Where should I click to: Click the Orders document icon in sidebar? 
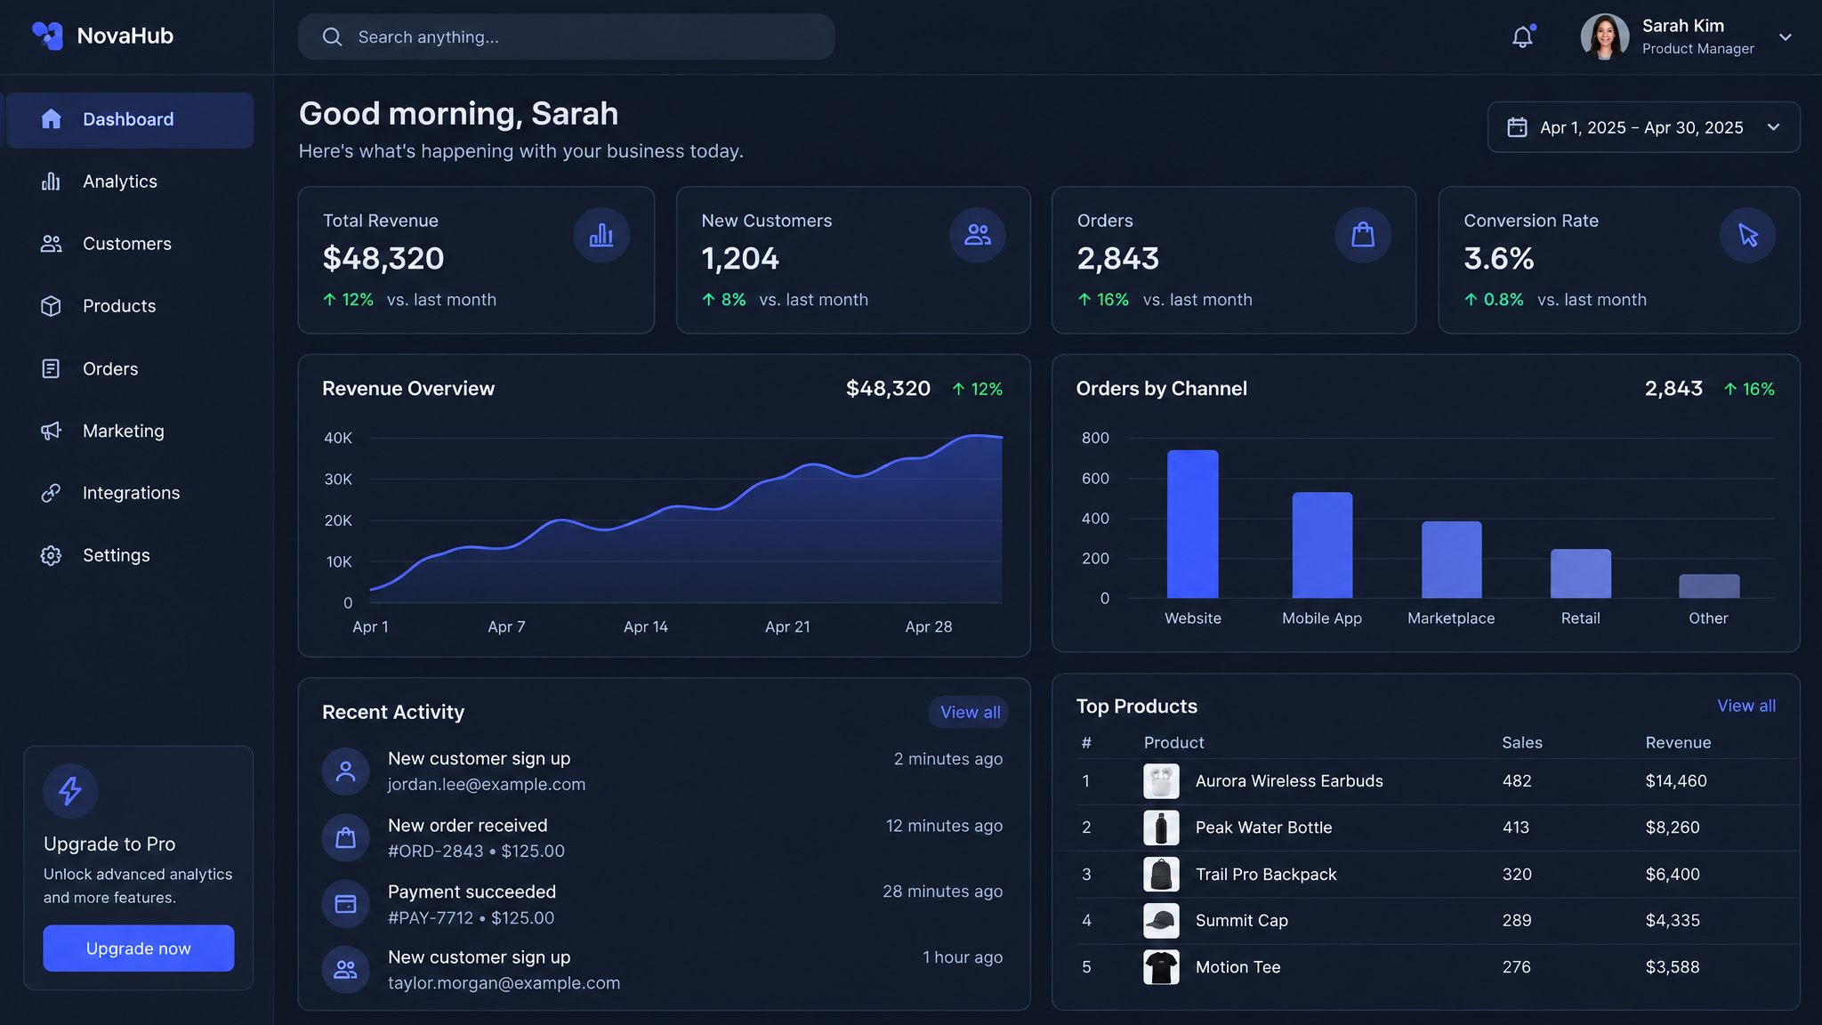click(51, 368)
